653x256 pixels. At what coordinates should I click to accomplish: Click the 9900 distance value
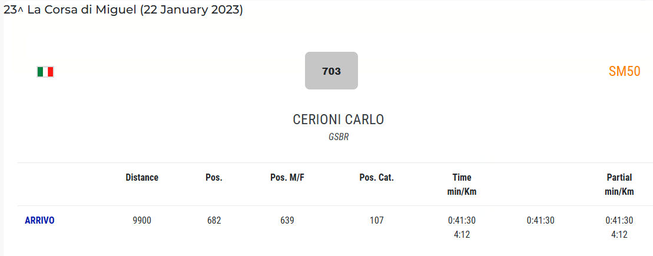pos(142,220)
